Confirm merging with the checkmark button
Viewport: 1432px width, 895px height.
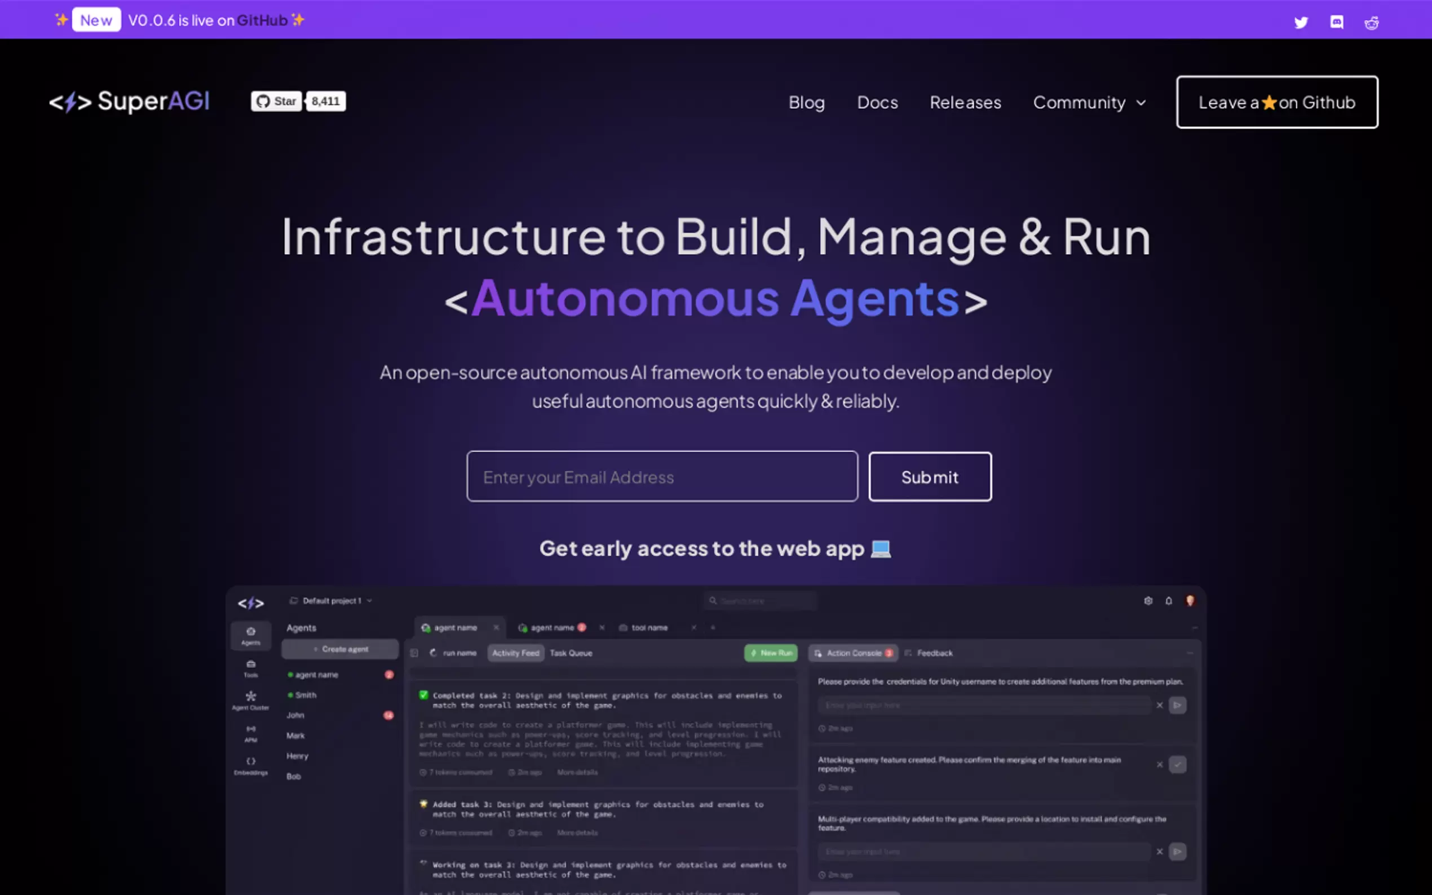pos(1177,765)
